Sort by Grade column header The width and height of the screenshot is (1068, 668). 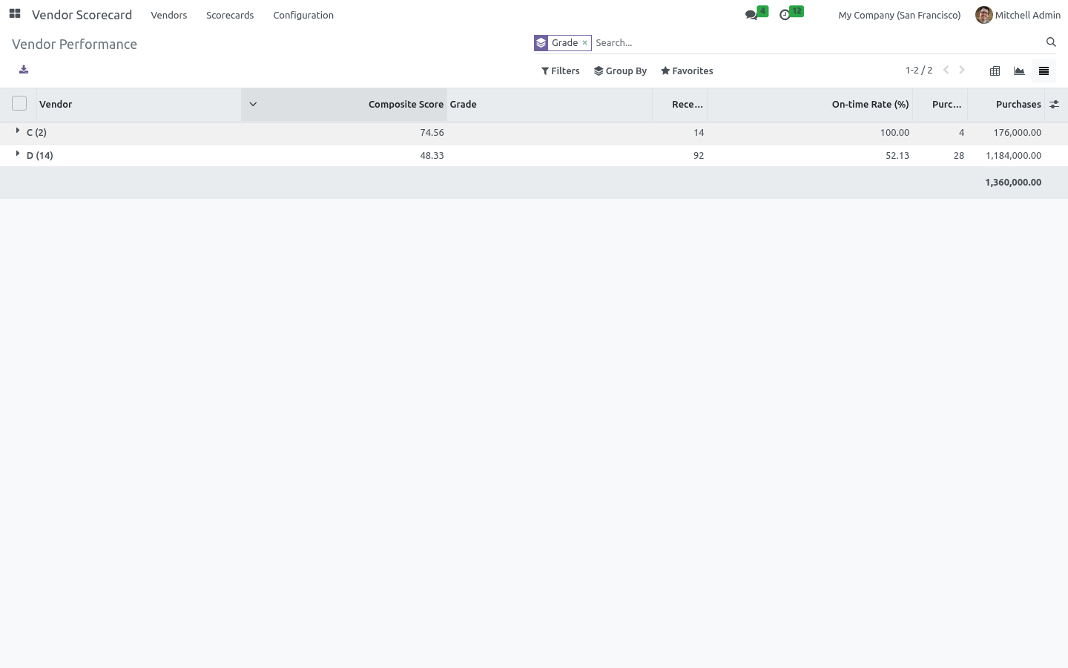point(549,105)
